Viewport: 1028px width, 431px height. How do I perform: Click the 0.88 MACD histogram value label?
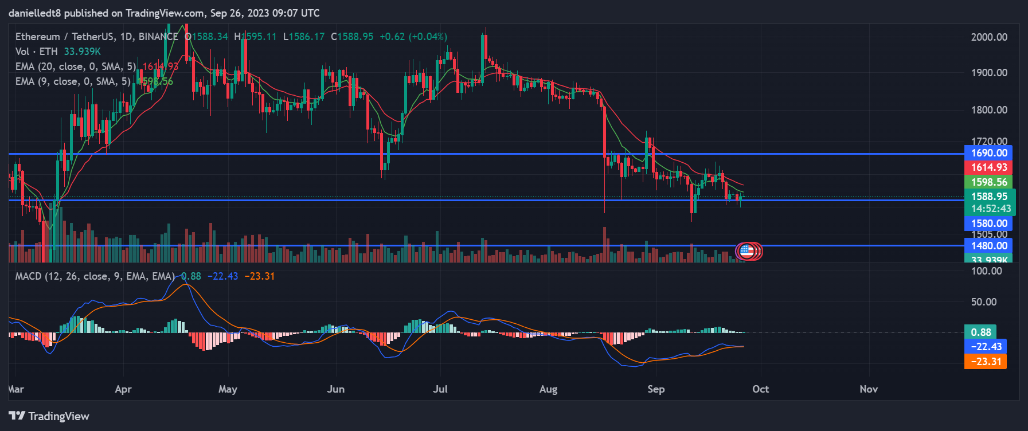(980, 332)
